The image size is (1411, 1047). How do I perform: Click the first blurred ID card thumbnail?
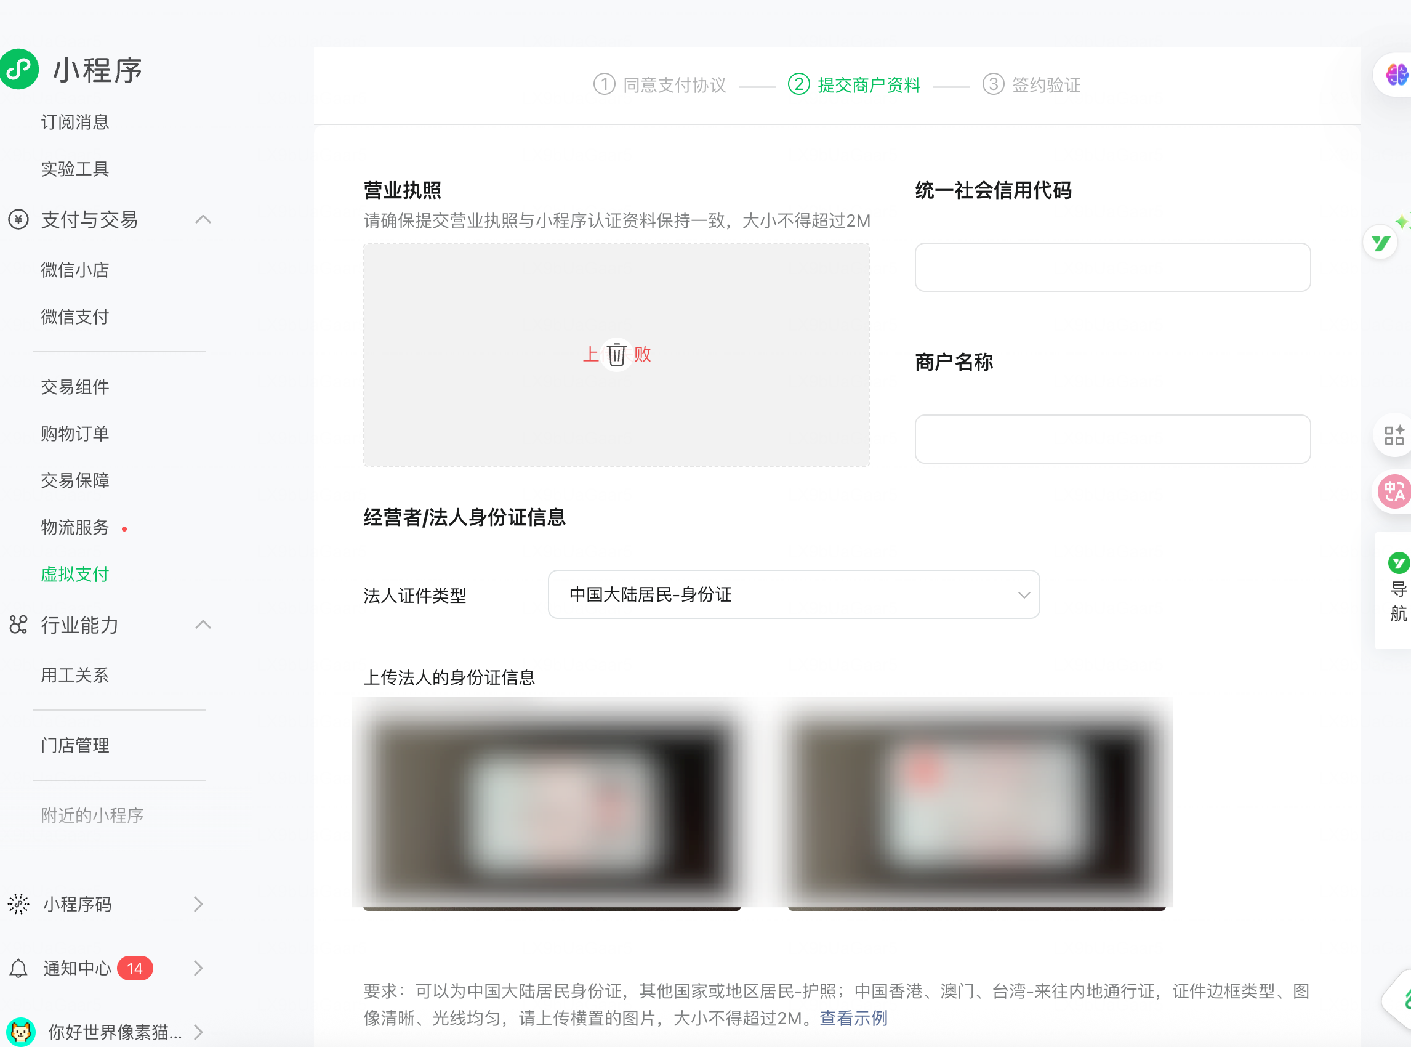pyautogui.click(x=551, y=805)
